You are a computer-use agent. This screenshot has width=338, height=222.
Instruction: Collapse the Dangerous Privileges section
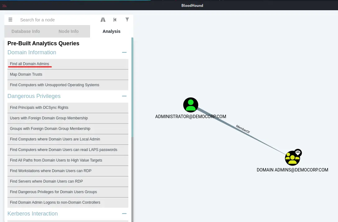click(x=124, y=96)
